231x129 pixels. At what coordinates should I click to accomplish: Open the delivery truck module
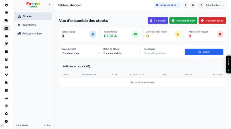(x=6, y=20)
